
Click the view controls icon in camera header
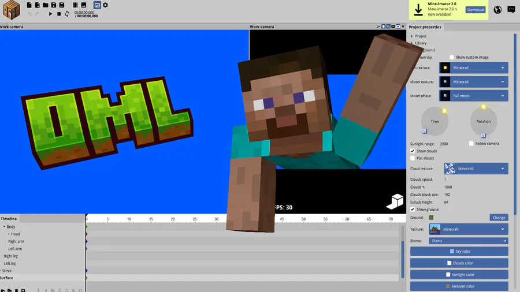point(378,27)
